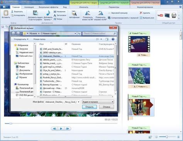Open the Изменить tab
Screen dimensions: 183x141
pyautogui.click(x=84, y=7)
